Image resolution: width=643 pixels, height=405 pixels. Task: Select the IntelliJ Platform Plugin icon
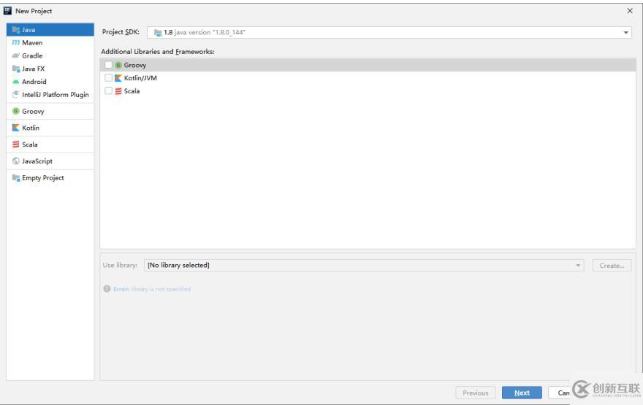pyautogui.click(x=16, y=95)
